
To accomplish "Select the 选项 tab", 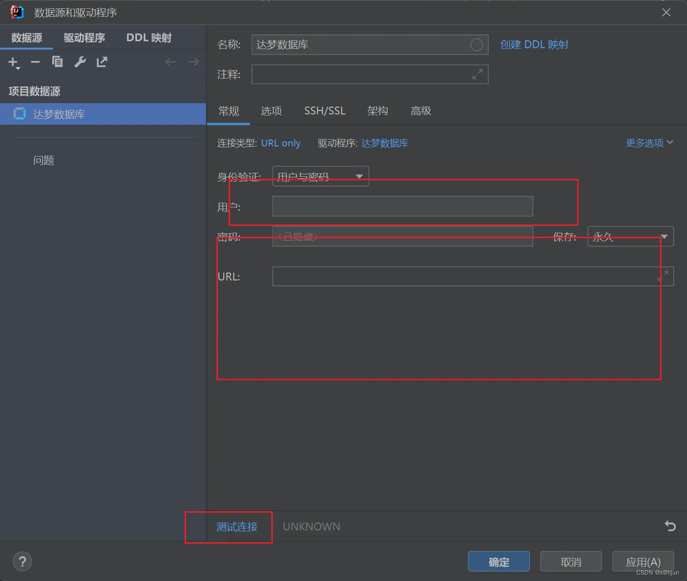I will coord(271,111).
